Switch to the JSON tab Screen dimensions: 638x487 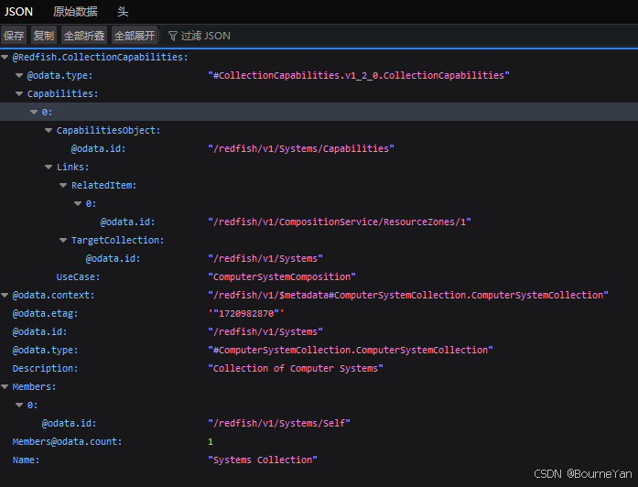point(18,12)
